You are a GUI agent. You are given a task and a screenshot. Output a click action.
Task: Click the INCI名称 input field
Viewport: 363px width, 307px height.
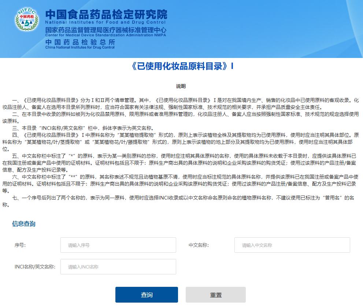[118, 267]
